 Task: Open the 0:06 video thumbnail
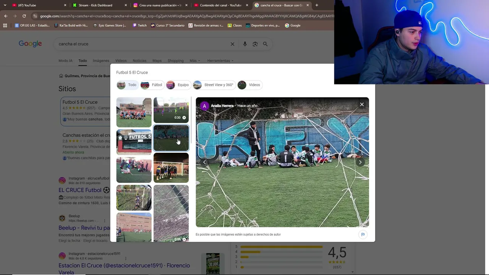click(x=171, y=214)
